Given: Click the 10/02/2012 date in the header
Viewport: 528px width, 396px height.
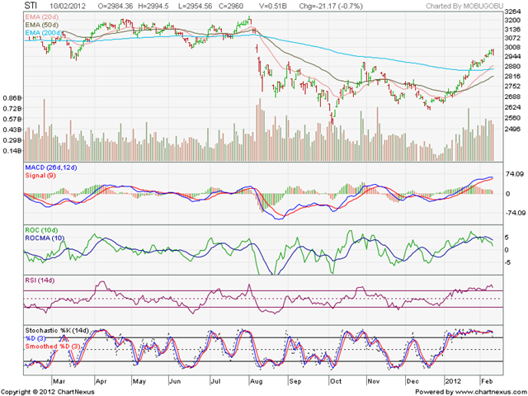Looking at the screenshot, I should point(68,6).
